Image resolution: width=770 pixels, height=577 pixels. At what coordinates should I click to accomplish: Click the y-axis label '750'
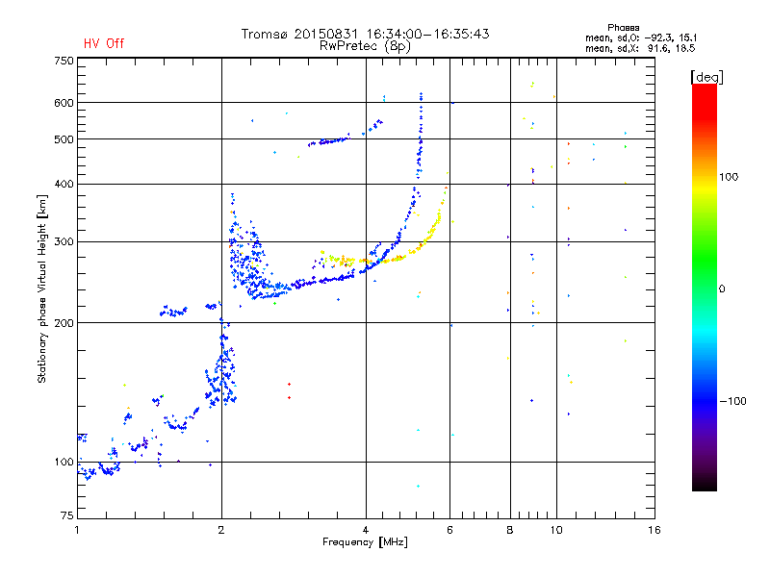64,61
